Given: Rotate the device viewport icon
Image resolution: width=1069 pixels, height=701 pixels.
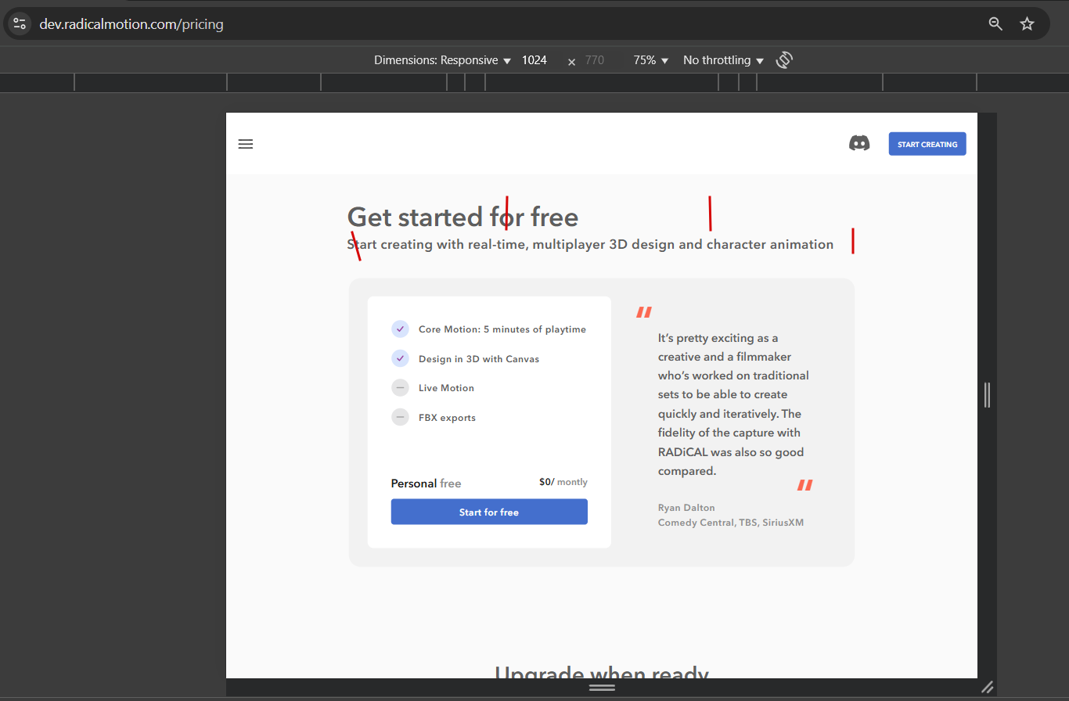Looking at the screenshot, I should (784, 60).
